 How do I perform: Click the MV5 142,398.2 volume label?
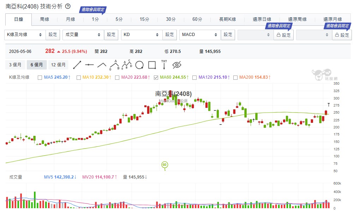pyautogui.click(x=60, y=177)
